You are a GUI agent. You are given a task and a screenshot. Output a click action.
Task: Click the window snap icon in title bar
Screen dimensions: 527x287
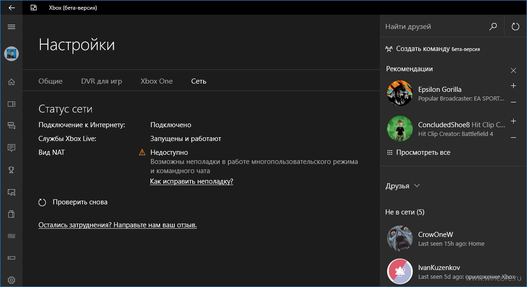pyautogui.click(x=33, y=7)
